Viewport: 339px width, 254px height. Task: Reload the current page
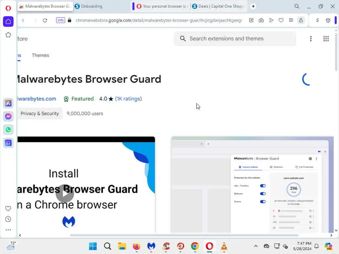click(45, 20)
